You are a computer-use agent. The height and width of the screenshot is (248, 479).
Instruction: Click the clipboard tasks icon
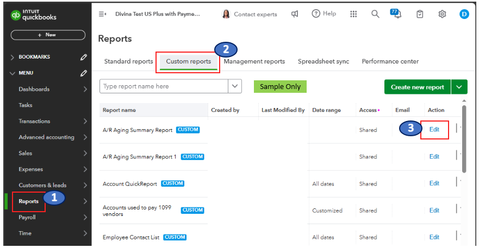pyautogui.click(x=420, y=14)
